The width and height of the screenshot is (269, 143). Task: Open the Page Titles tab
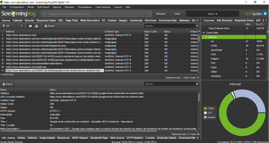tap(72, 20)
